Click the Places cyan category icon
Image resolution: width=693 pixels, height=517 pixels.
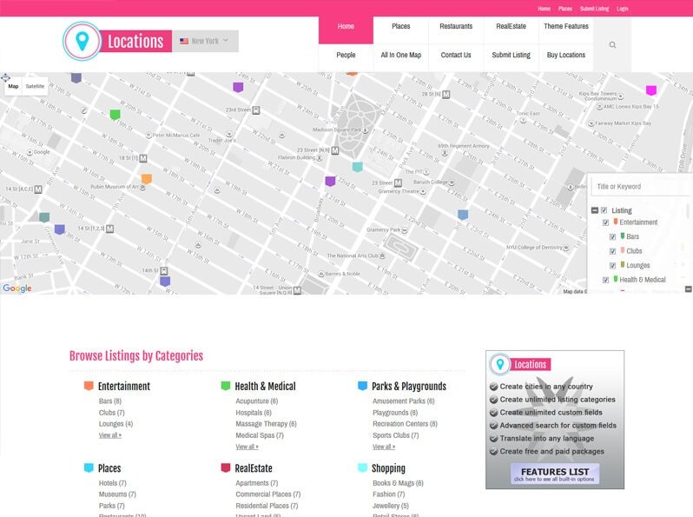pyautogui.click(x=89, y=467)
